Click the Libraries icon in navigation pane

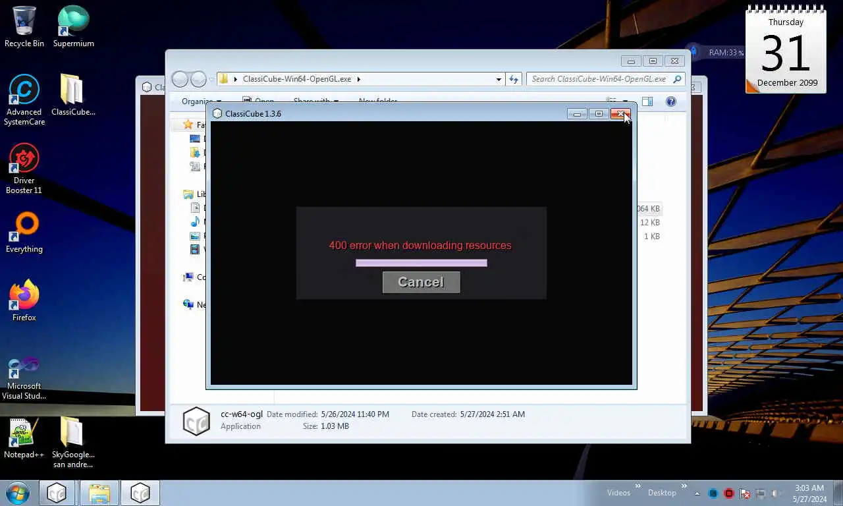coord(188,194)
